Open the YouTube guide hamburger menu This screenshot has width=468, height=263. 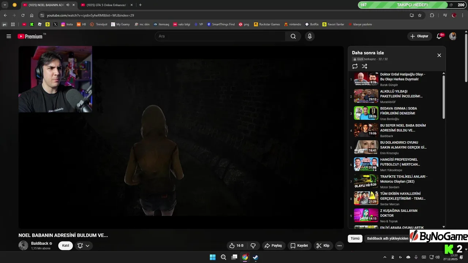[9, 36]
